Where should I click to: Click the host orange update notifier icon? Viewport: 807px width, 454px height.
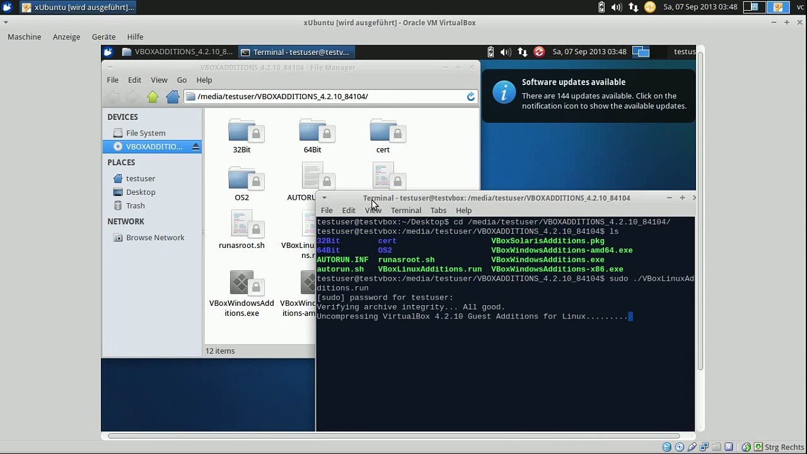(x=650, y=7)
